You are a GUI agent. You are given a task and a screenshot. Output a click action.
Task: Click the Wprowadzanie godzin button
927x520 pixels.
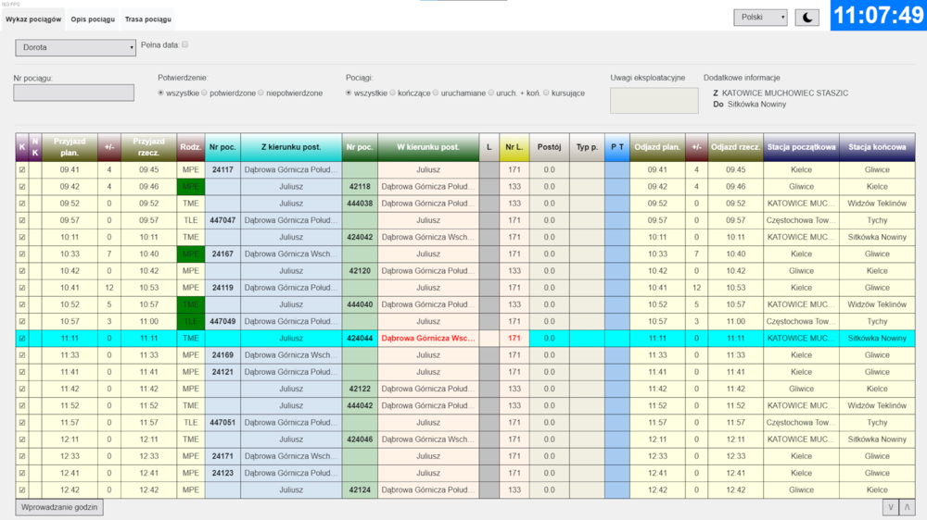pyautogui.click(x=59, y=507)
